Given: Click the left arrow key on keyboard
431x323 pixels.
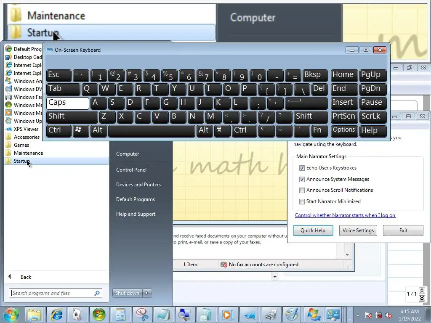Looking at the screenshot, I should (266, 131).
